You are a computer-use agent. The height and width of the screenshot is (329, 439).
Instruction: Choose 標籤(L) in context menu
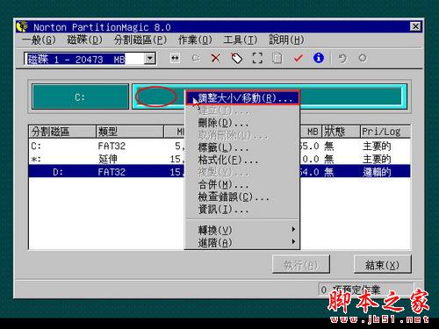[x=242, y=147]
